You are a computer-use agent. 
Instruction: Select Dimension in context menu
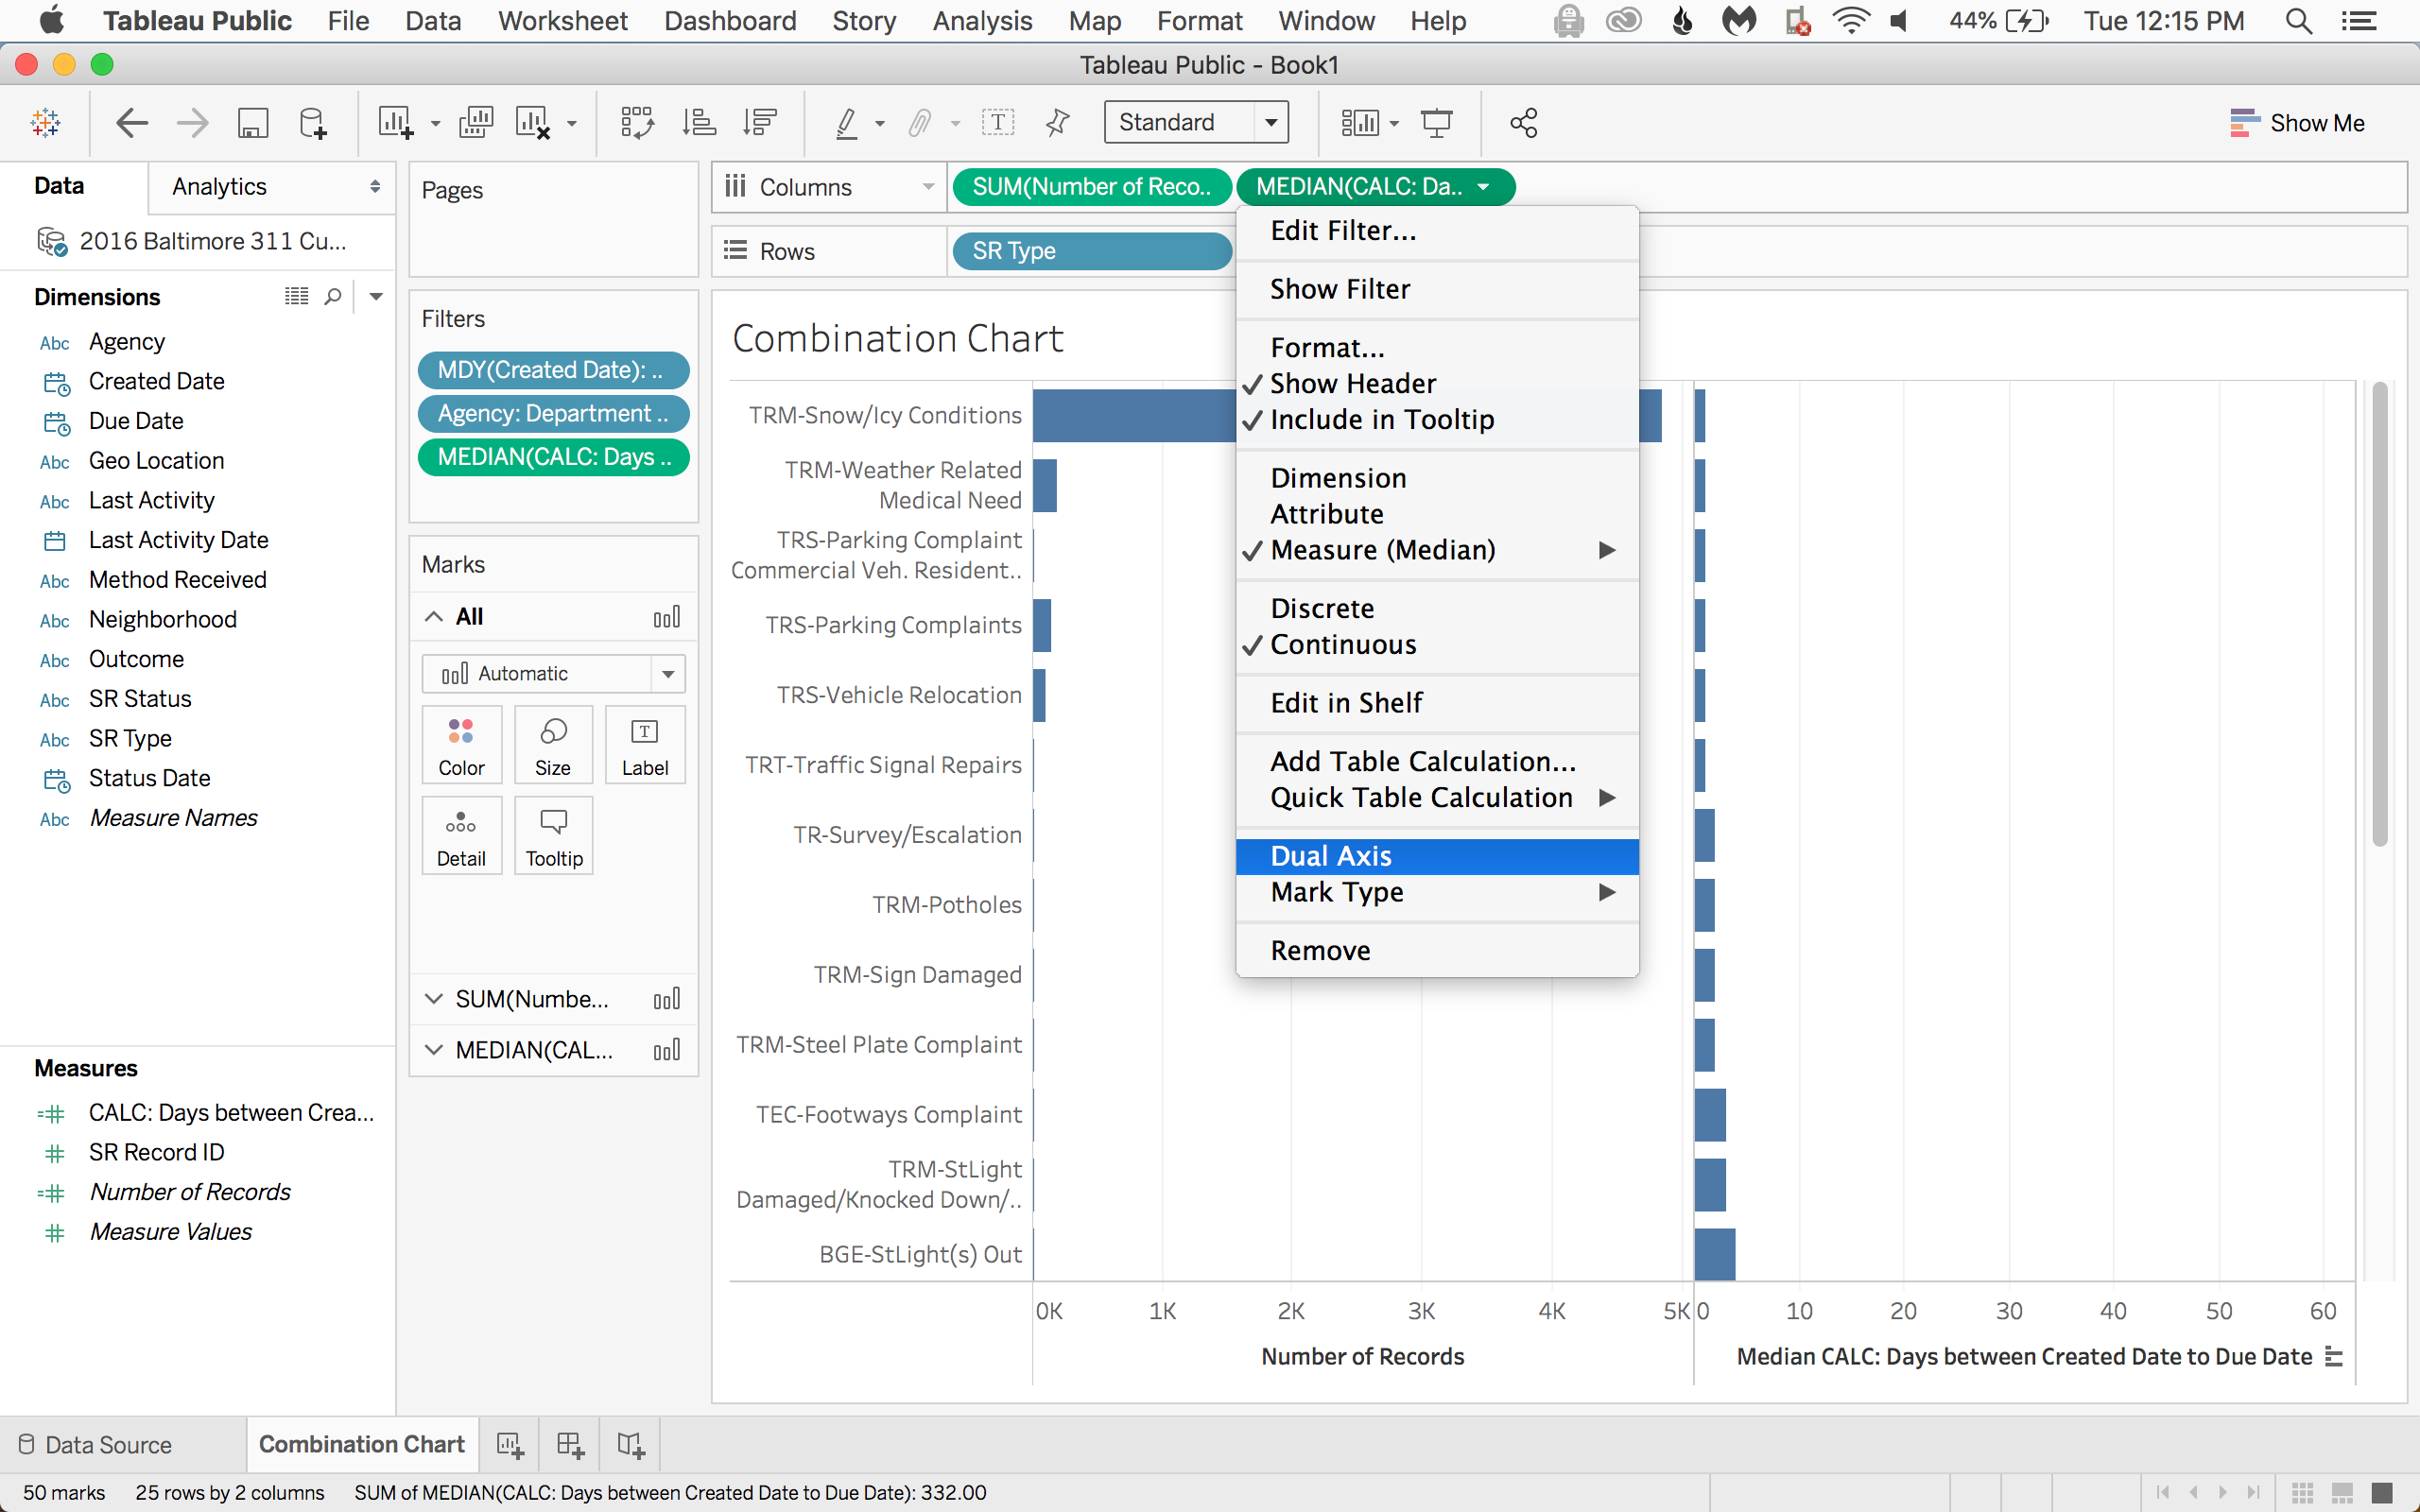tap(1437, 478)
